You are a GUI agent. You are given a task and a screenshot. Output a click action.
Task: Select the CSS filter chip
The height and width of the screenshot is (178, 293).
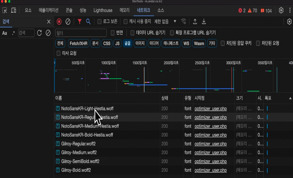pos(107,43)
